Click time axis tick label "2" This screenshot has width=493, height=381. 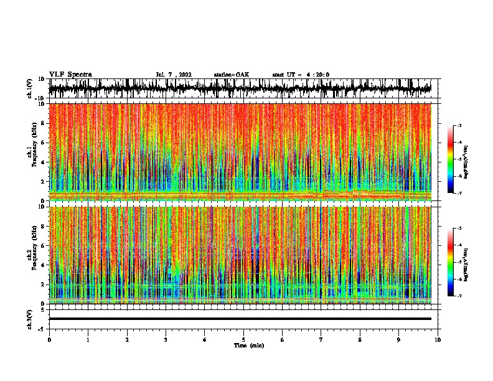[127, 339]
